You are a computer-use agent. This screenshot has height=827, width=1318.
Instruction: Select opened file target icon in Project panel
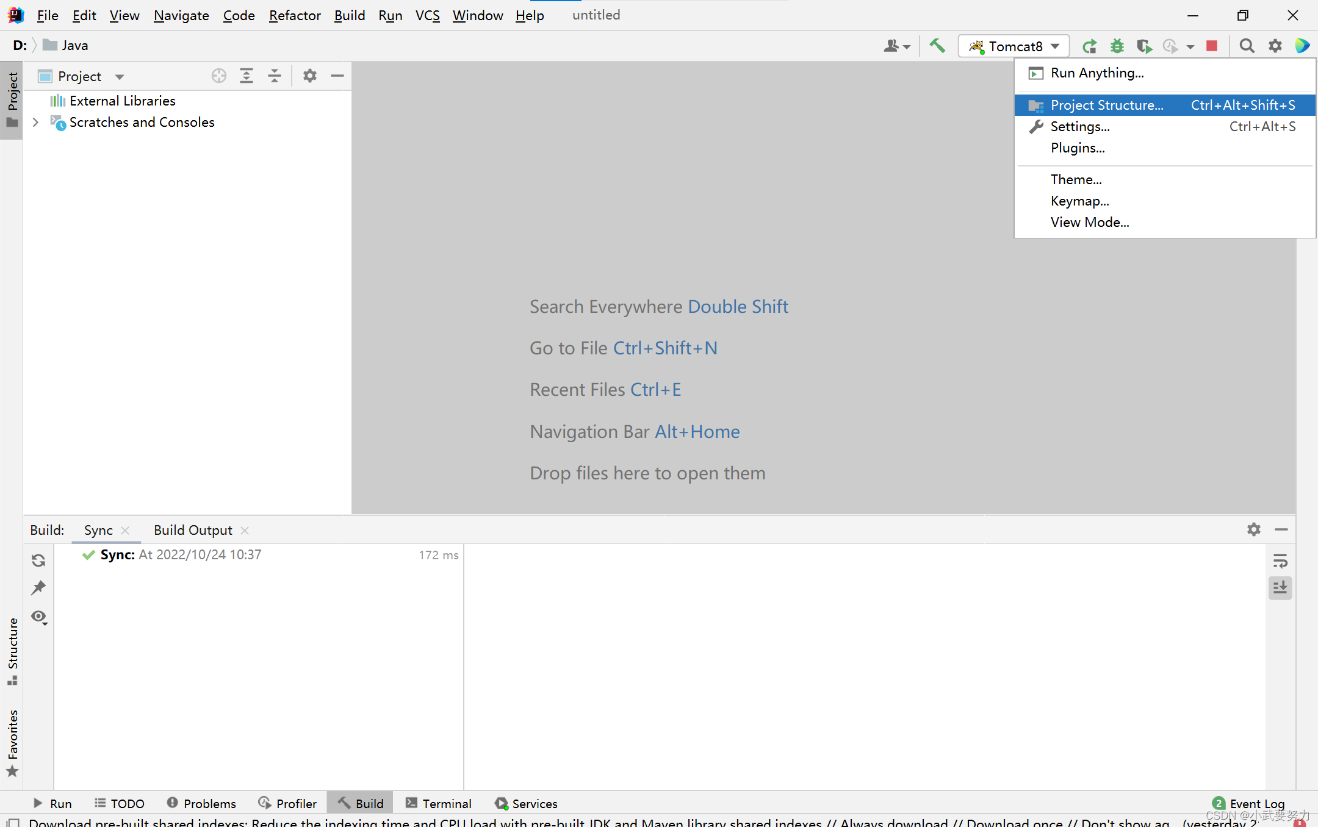click(x=219, y=76)
